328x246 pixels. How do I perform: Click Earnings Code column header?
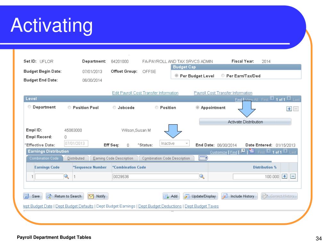coord(47,167)
